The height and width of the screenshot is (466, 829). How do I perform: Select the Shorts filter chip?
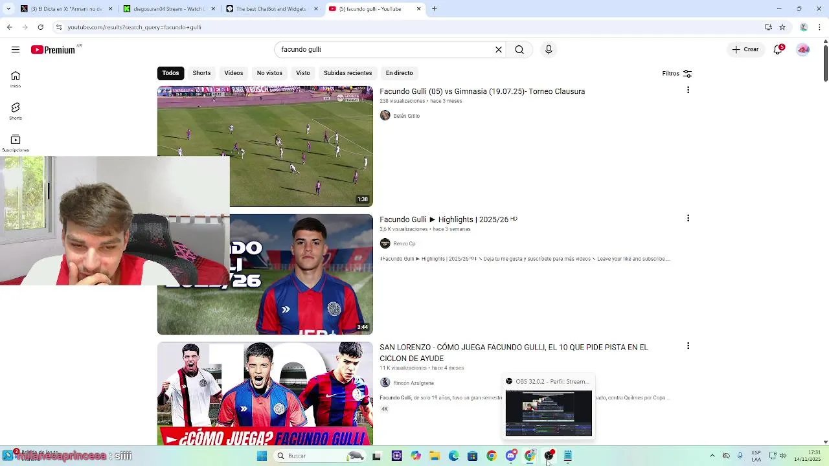click(201, 73)
